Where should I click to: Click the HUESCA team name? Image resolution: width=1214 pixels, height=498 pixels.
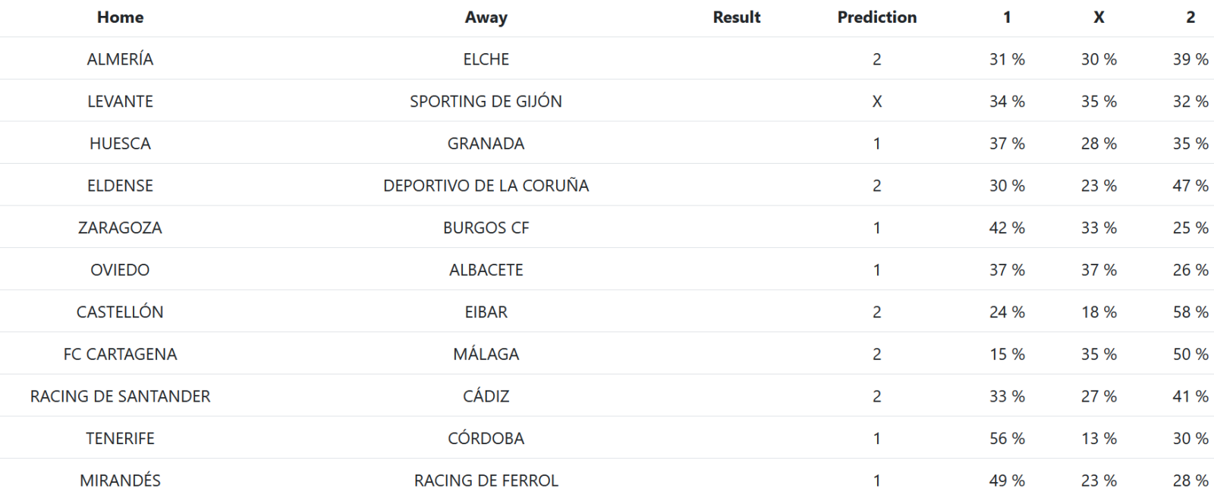(x=120, y=143)
